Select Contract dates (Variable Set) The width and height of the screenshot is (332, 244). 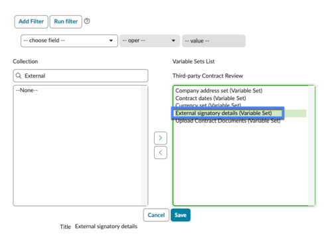tap(210, 98)
